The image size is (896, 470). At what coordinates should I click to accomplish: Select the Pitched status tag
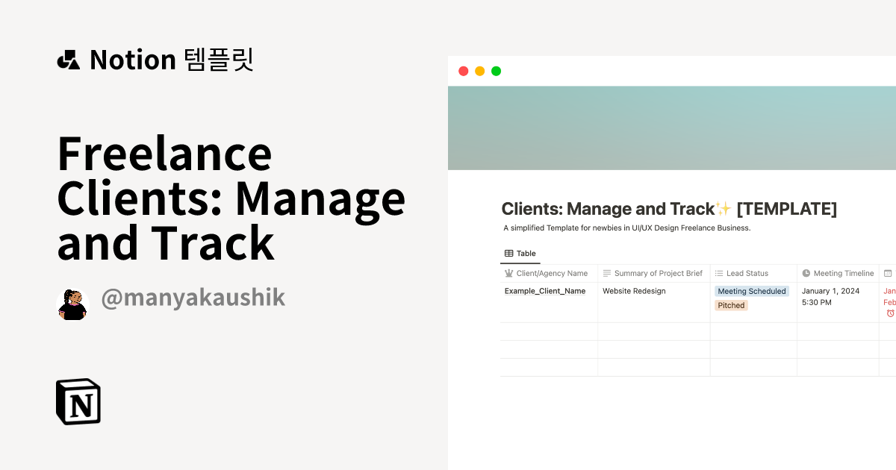[730, 305]
